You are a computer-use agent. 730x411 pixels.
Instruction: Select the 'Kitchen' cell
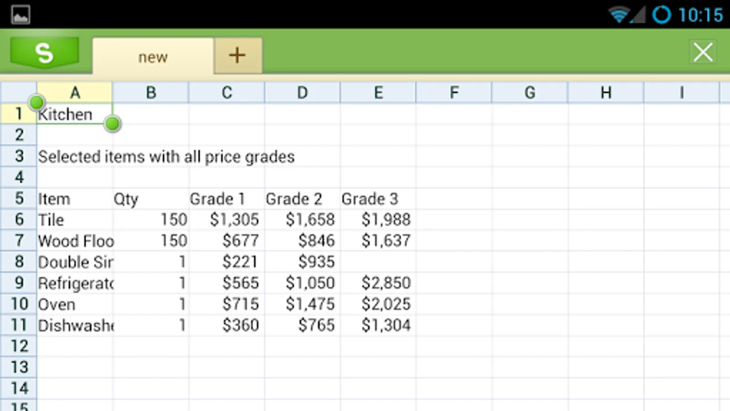point(75,114)
